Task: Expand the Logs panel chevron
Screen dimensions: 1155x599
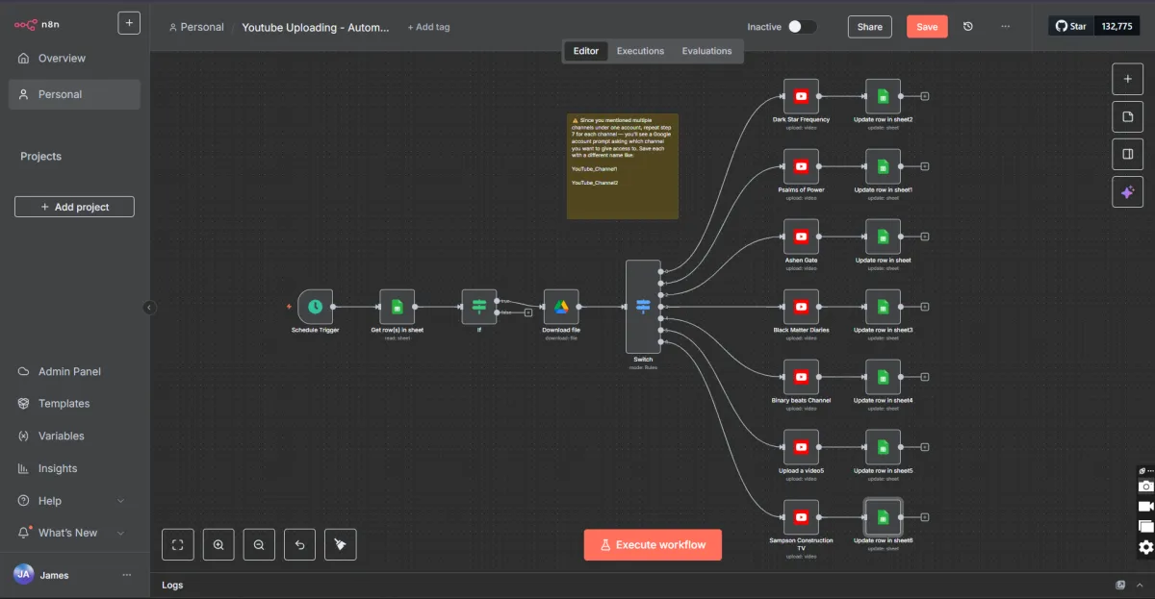Action: click(1140, 585)
